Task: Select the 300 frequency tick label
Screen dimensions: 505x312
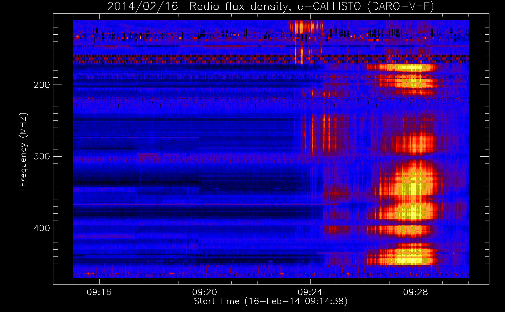Action: click(42, 156)
